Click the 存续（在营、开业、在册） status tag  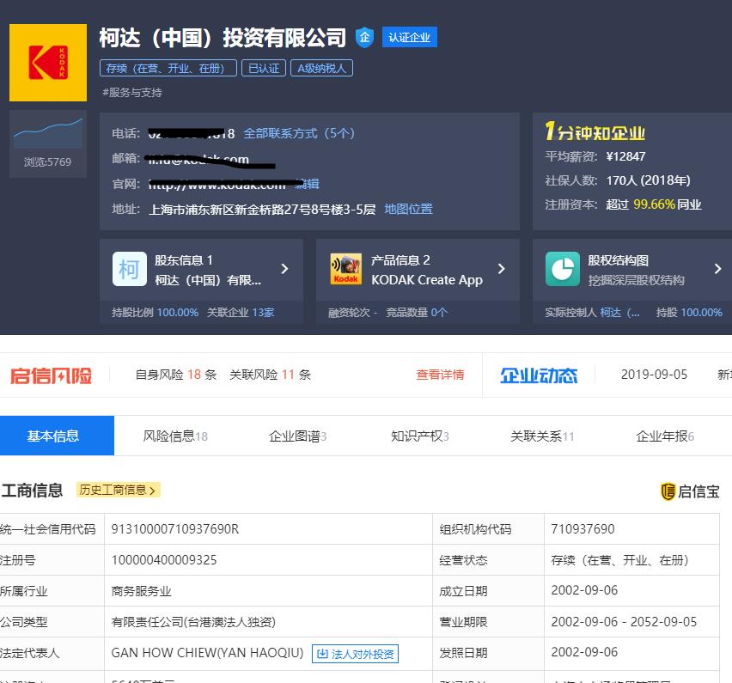click(168, 68)
